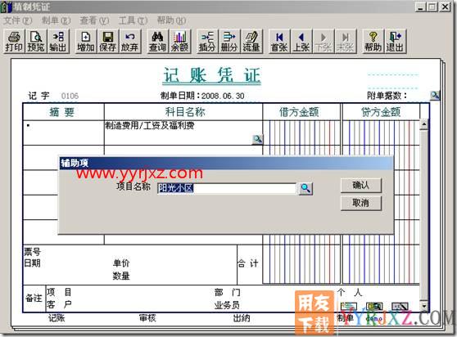Image resolution: width=457 pixels, height=337 pixels.
Task: Click the lookup magnifier beside 项目名称 field
Action: pos(305,189)
